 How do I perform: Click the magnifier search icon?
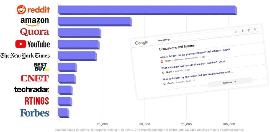click(255, 29)
